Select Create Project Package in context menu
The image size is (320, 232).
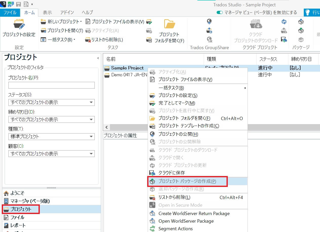coord(187,181)
